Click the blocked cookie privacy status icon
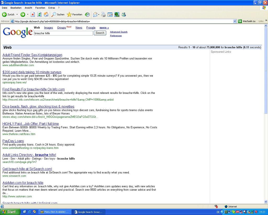 (x=216, y=206)
